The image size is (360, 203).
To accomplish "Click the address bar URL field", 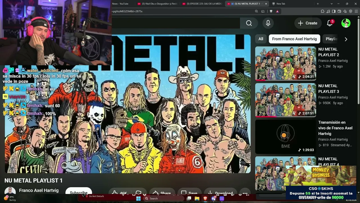I will pyautogui.click(x=182, y=11).
